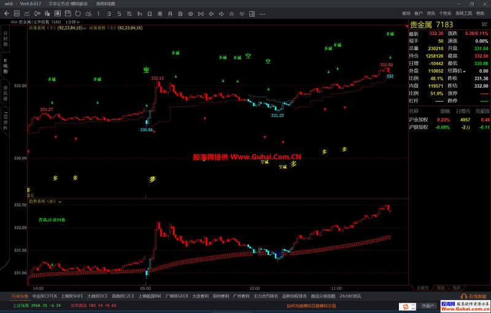Switch to the 贡献度 panel tab
This screenshot has width=491, height=313.
click(422, 288)
